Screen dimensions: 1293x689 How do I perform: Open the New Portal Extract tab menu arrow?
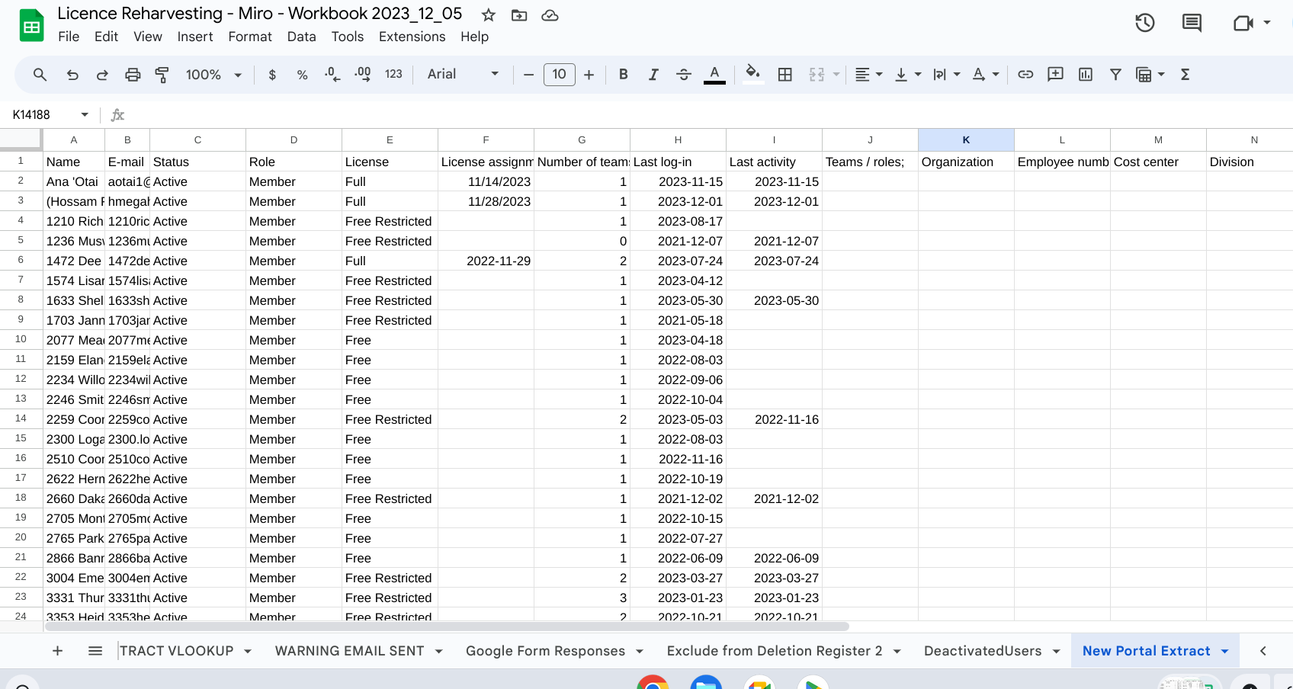pyautogui.click(x=1224, y=652)
